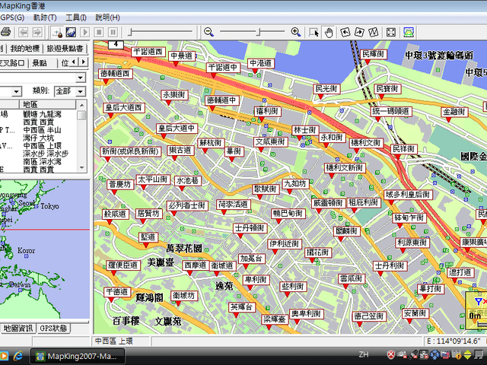The image size is (487, 365).
Task: Click the 荷李活道 street label on the map
Action: (x=233, y=205)
